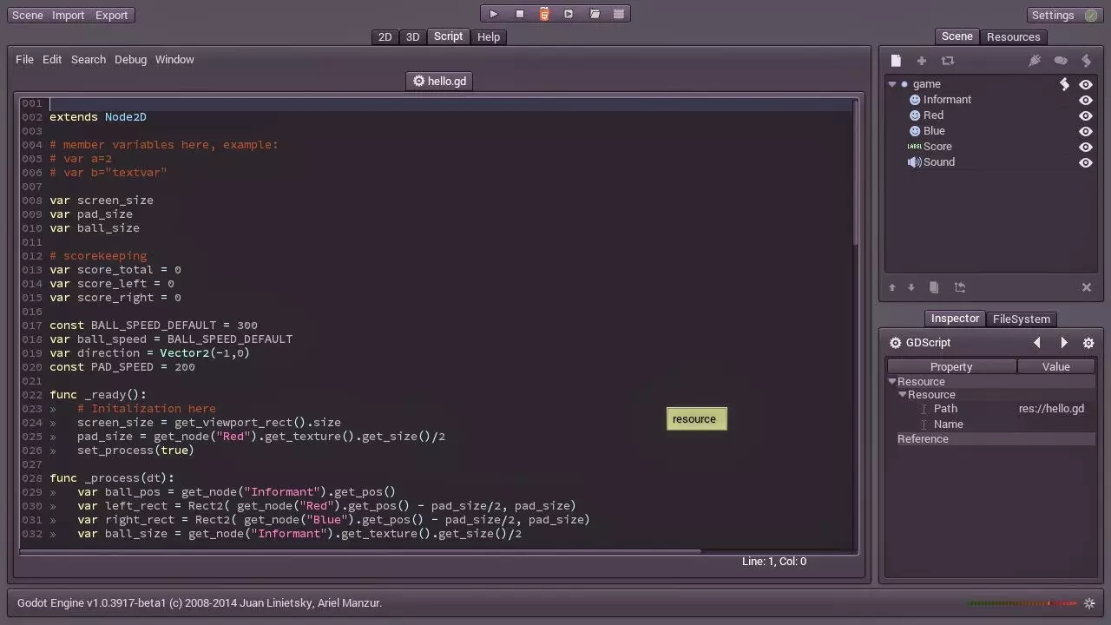Hide the Informant node
Image resolution: width=1111 pixels, height=625 pixels.
tap(1086, 100)
